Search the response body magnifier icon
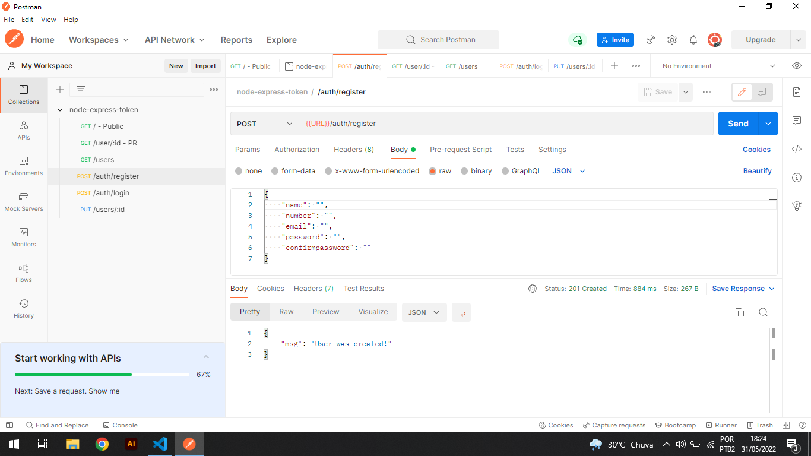811x456 pixels. coord(764,312)
